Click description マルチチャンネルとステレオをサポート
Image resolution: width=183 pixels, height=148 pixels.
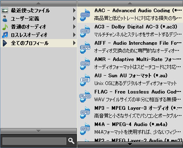coord(138,35)
